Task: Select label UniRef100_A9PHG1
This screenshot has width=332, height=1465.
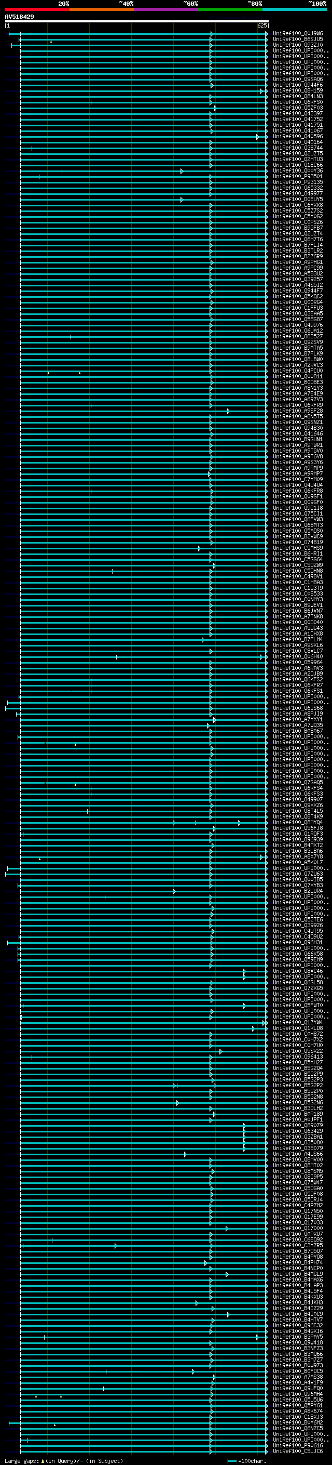Action: pos(297,262)
